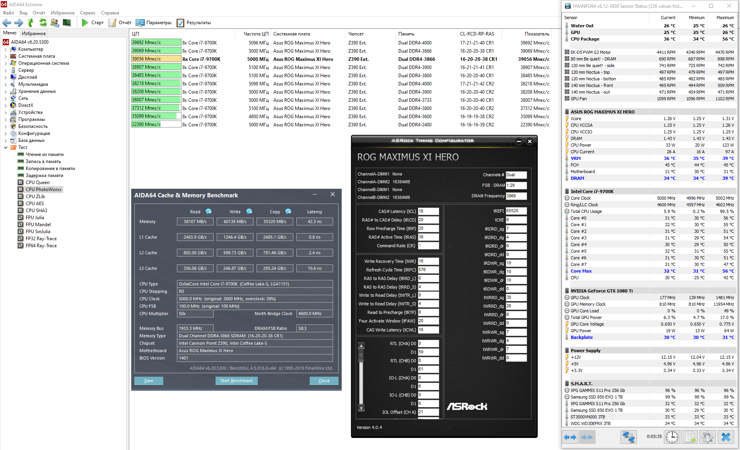Go back with AIDA64 blue left arrow

7,23
